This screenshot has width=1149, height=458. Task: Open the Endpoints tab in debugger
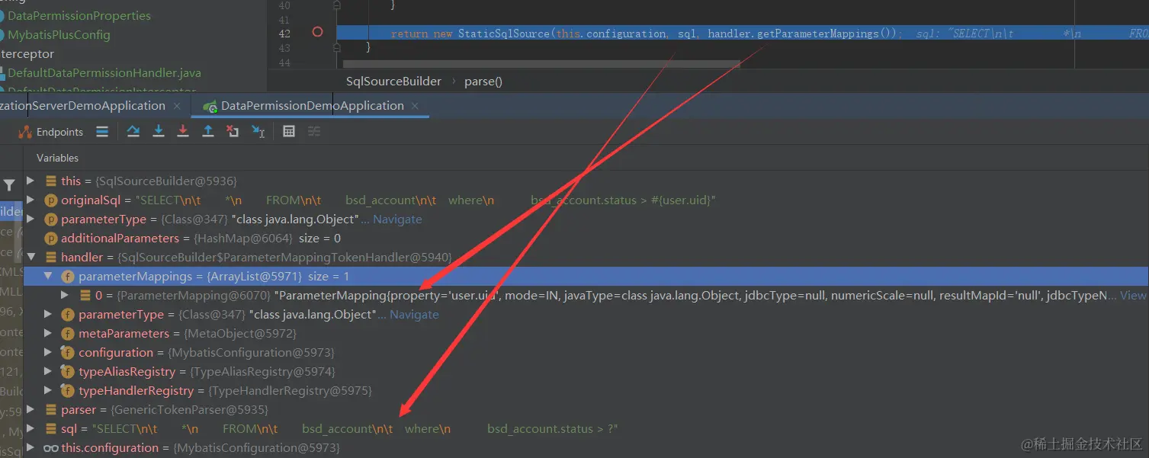click(x=51, y=132)
